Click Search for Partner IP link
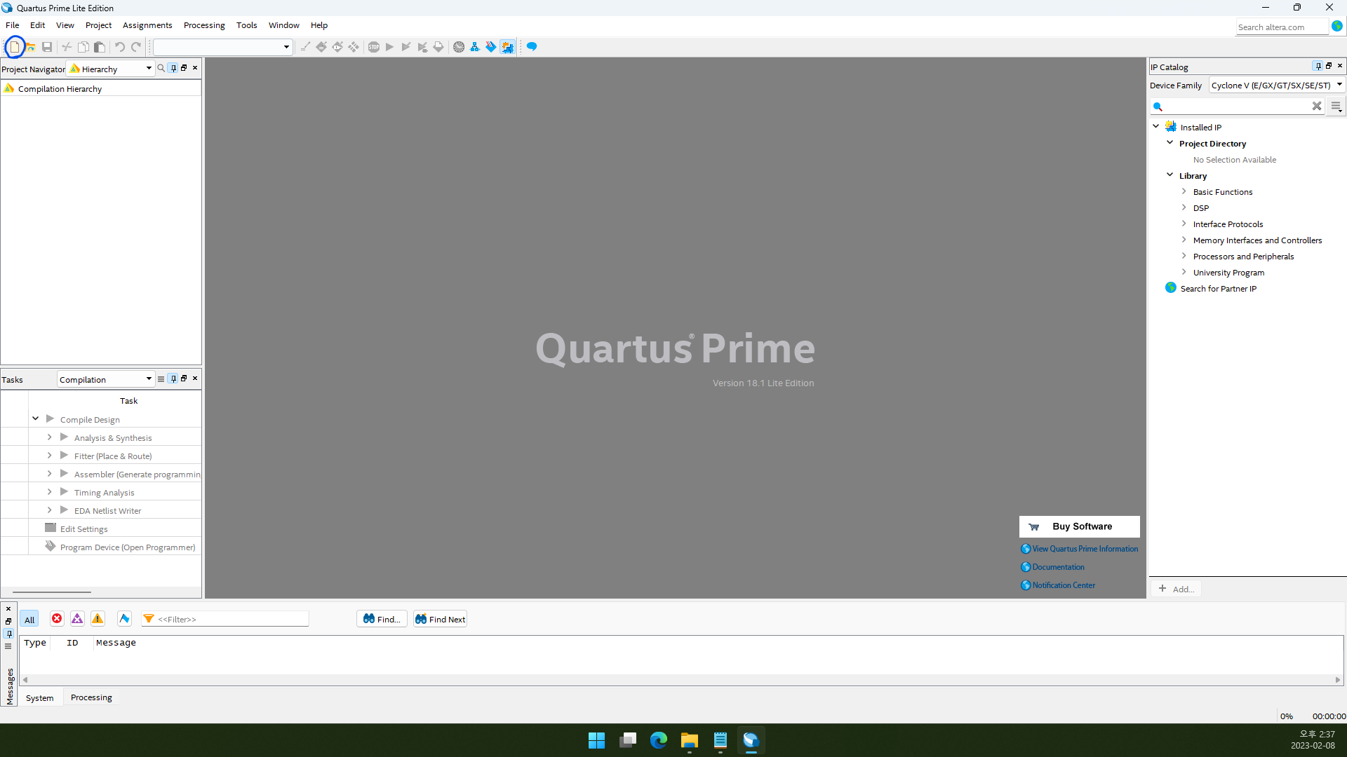 tap(1218, 289)
